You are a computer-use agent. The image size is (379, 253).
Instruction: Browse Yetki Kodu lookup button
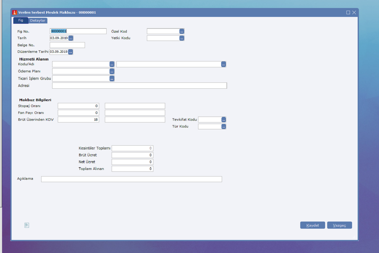(x=182, y=38)
